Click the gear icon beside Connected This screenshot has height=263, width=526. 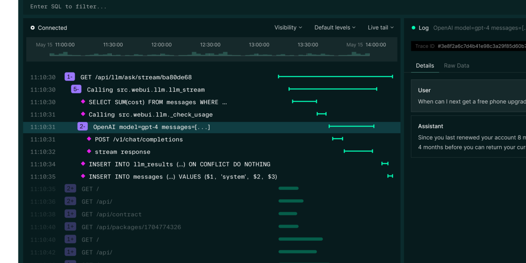click(32, 28)
